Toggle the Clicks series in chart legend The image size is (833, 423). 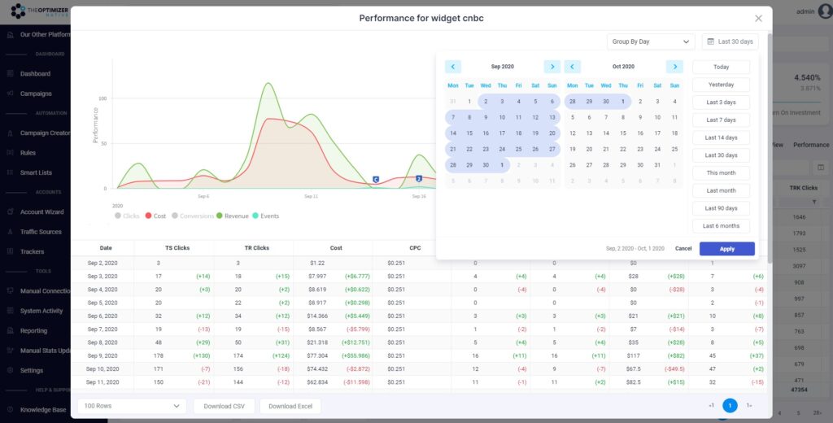(x=126, y=216)
